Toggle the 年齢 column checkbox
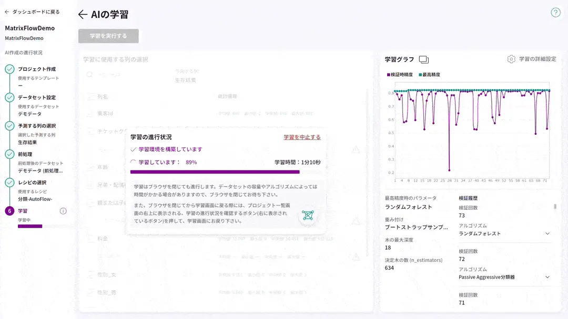This screenshot has width=568, height=319. point(90,167)
